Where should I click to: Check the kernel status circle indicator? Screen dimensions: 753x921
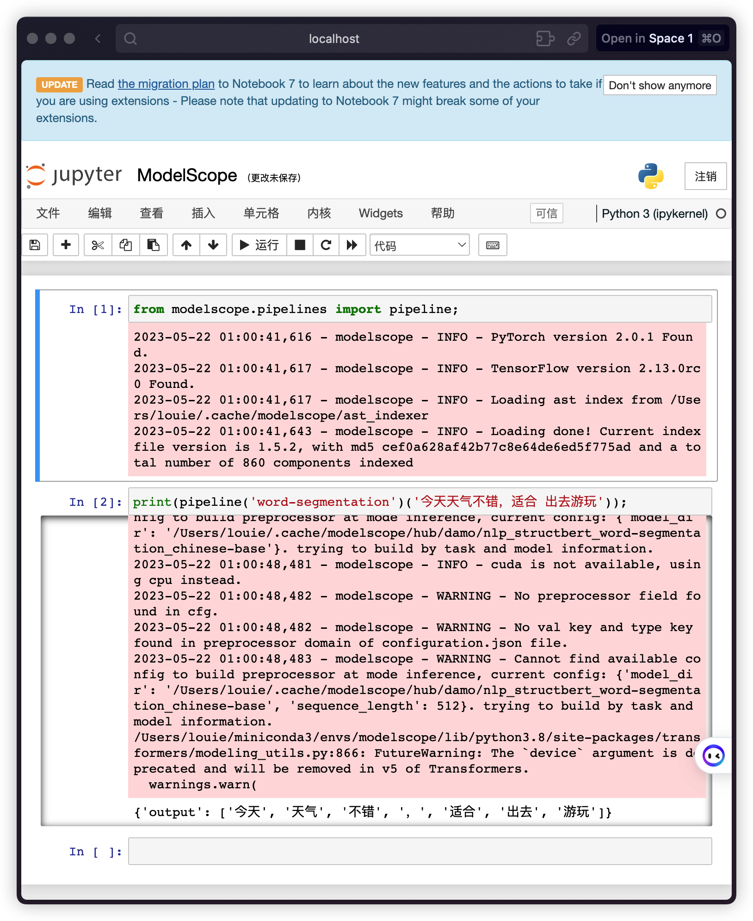click(x=721, y=214)
